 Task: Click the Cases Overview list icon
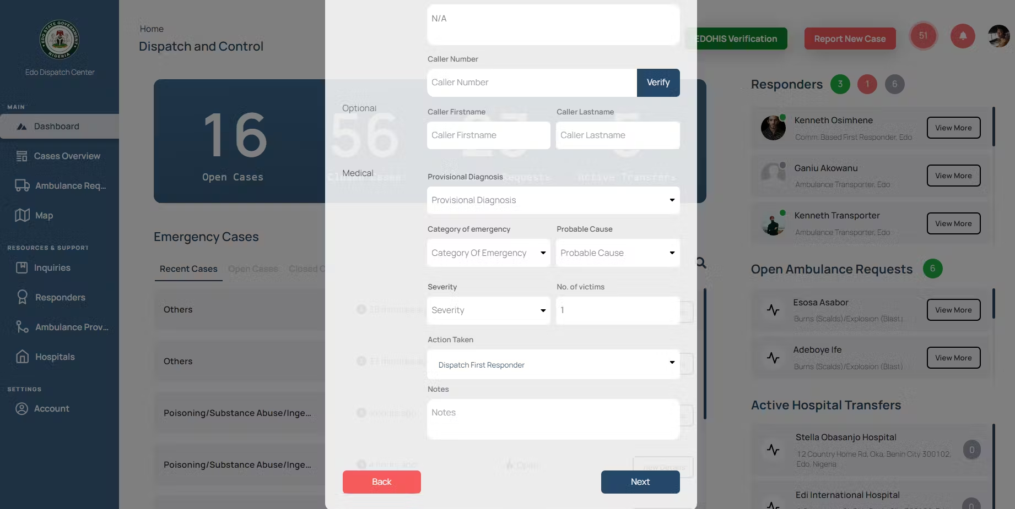[22, 156]
